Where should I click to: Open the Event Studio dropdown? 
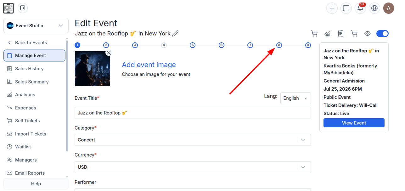pos(36,25)
